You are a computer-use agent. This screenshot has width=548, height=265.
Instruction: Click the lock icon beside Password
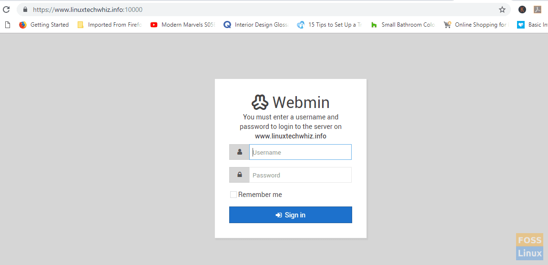[239, 175]
